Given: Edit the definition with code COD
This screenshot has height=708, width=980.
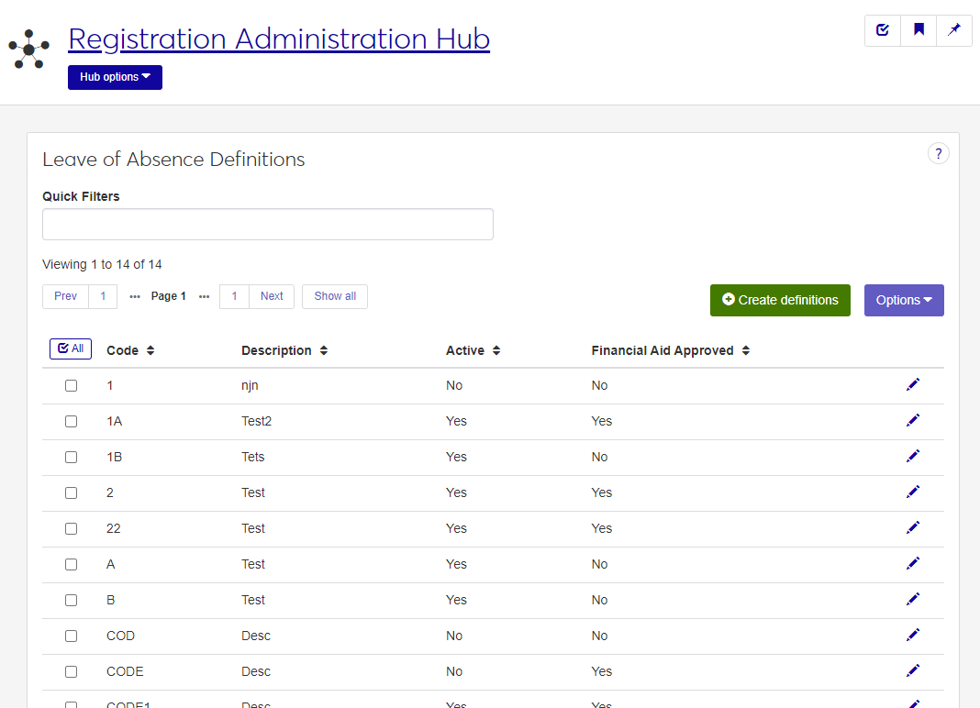Looking at the screenshot, I should tap(912, 635).
